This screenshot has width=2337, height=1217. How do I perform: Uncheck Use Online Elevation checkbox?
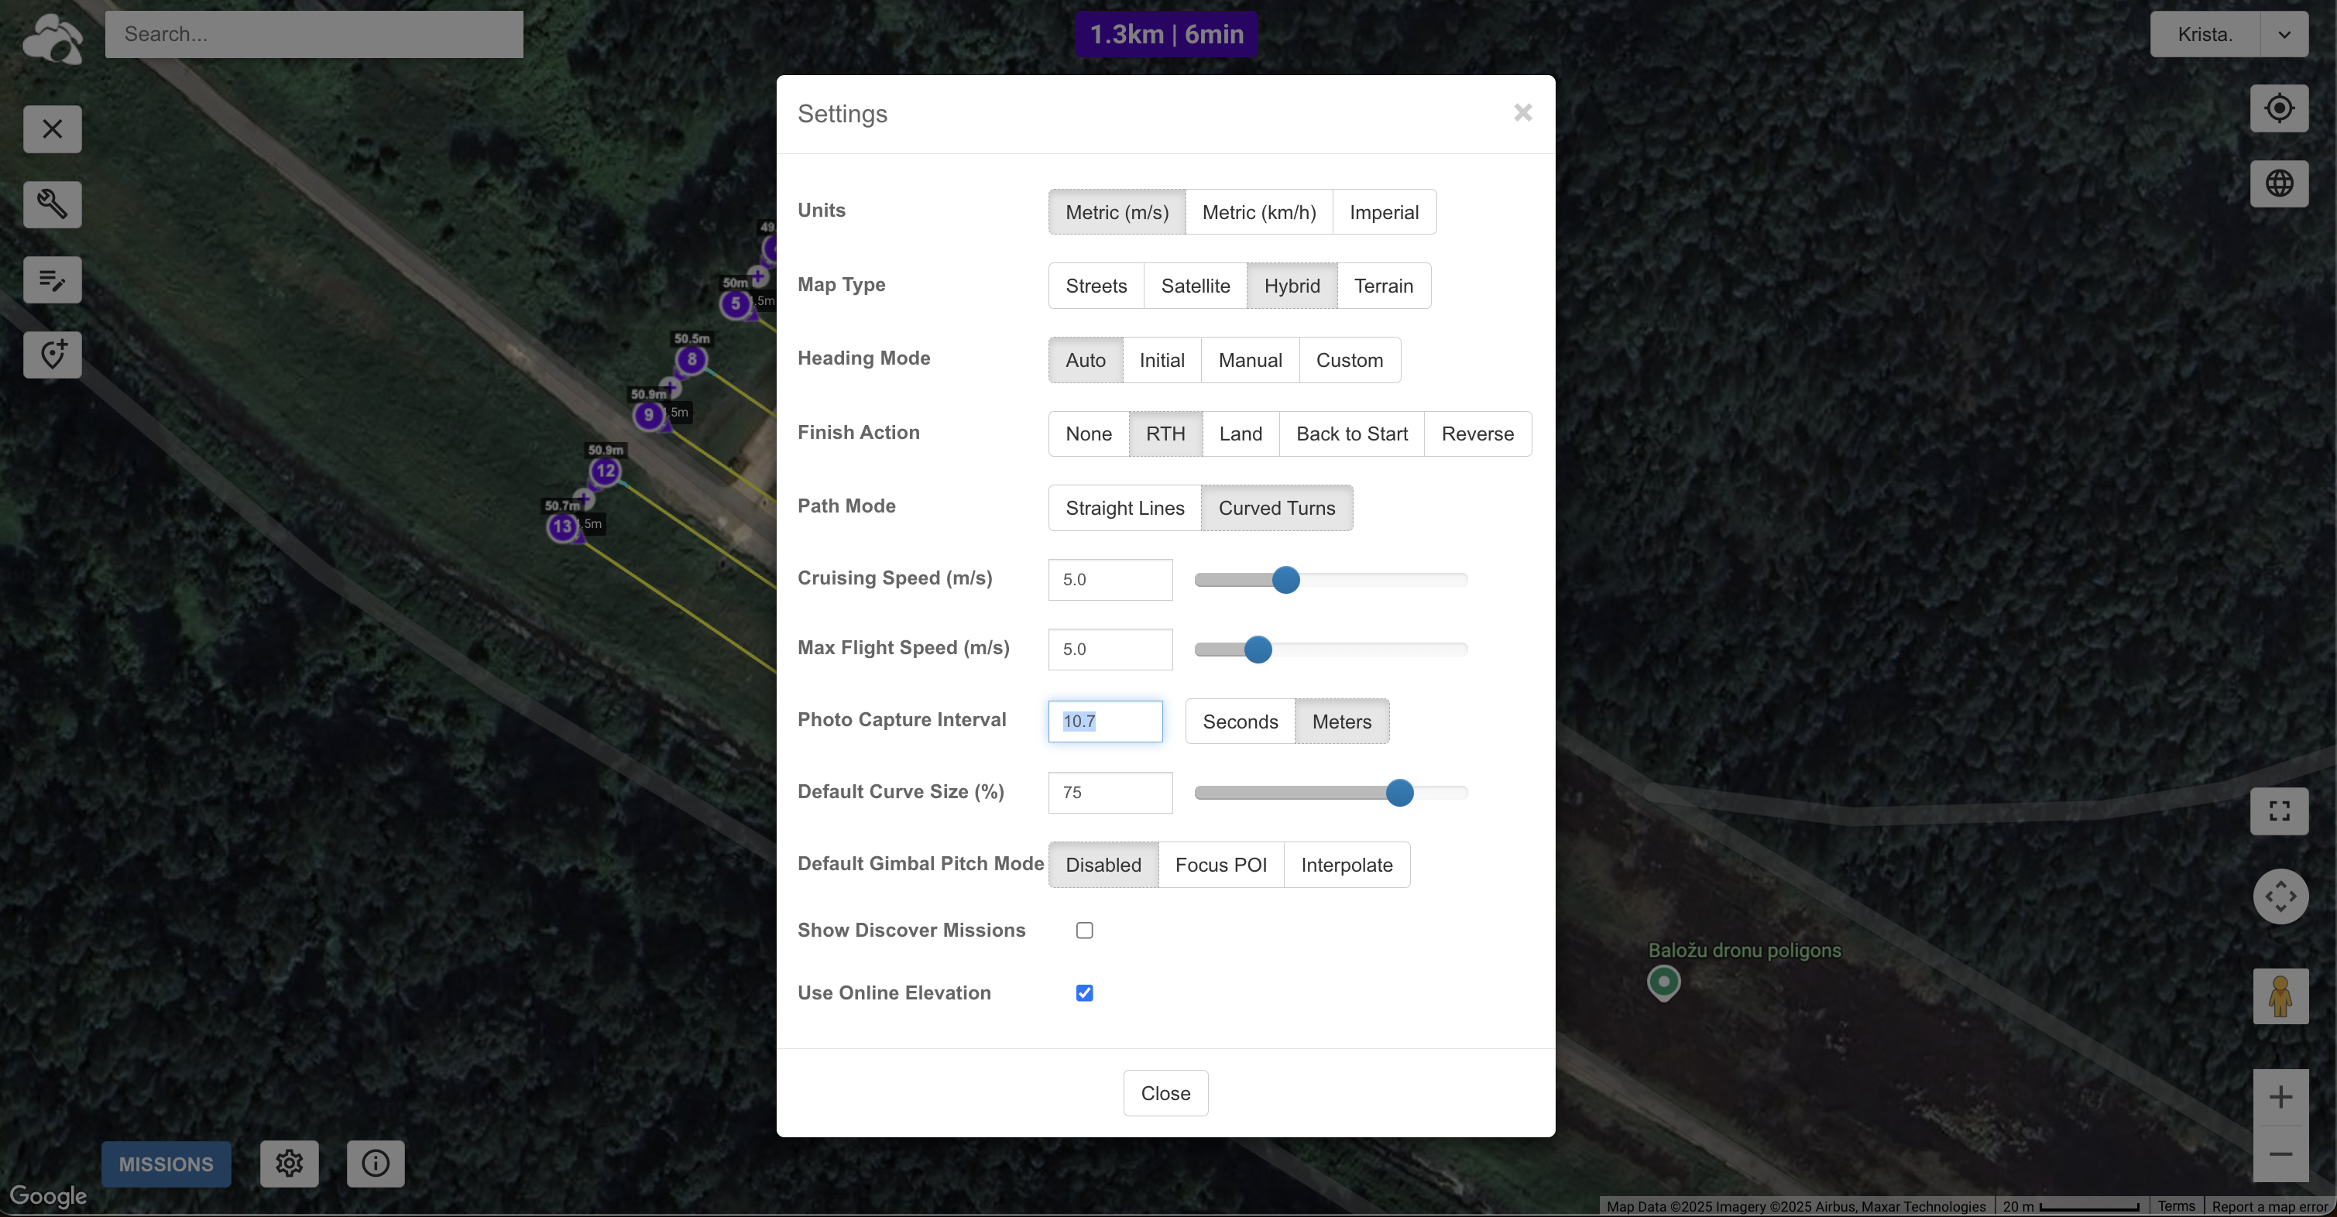[x=1084, y=992]
